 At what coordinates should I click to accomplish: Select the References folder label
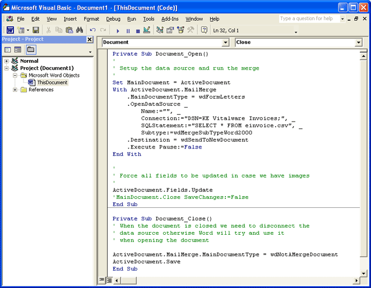[41, 90]
